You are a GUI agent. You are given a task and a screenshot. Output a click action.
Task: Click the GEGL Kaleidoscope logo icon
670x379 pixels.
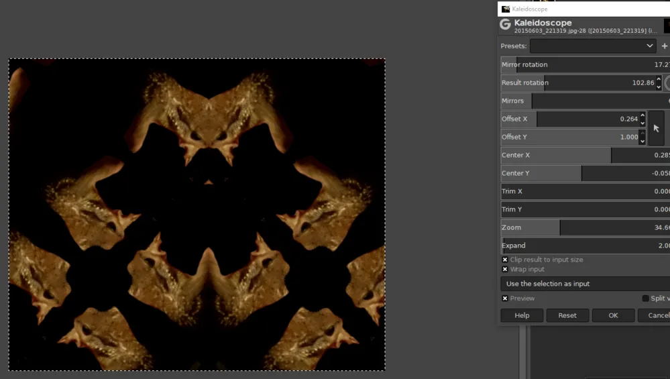tap(506, 25)
